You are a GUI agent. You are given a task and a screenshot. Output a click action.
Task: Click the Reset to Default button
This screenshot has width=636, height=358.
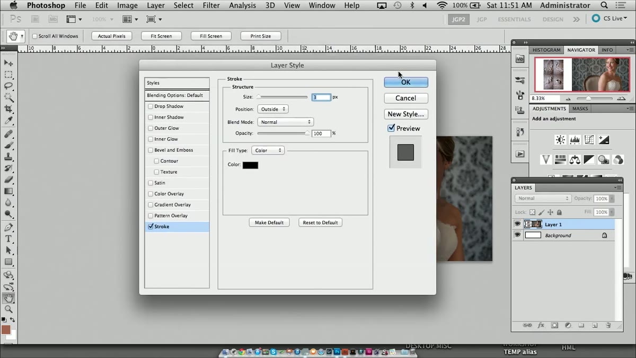tap(320, 222)
